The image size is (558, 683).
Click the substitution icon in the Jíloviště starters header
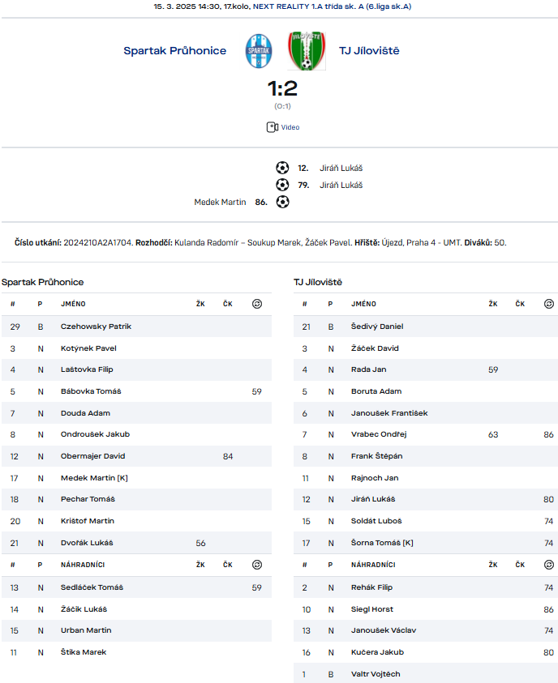click(549, 304)
